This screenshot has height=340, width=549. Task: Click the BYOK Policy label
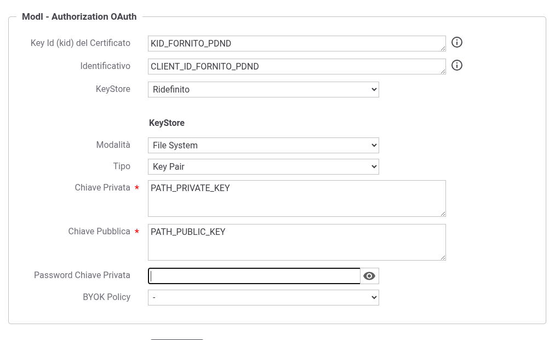click(x=106, y=297)
